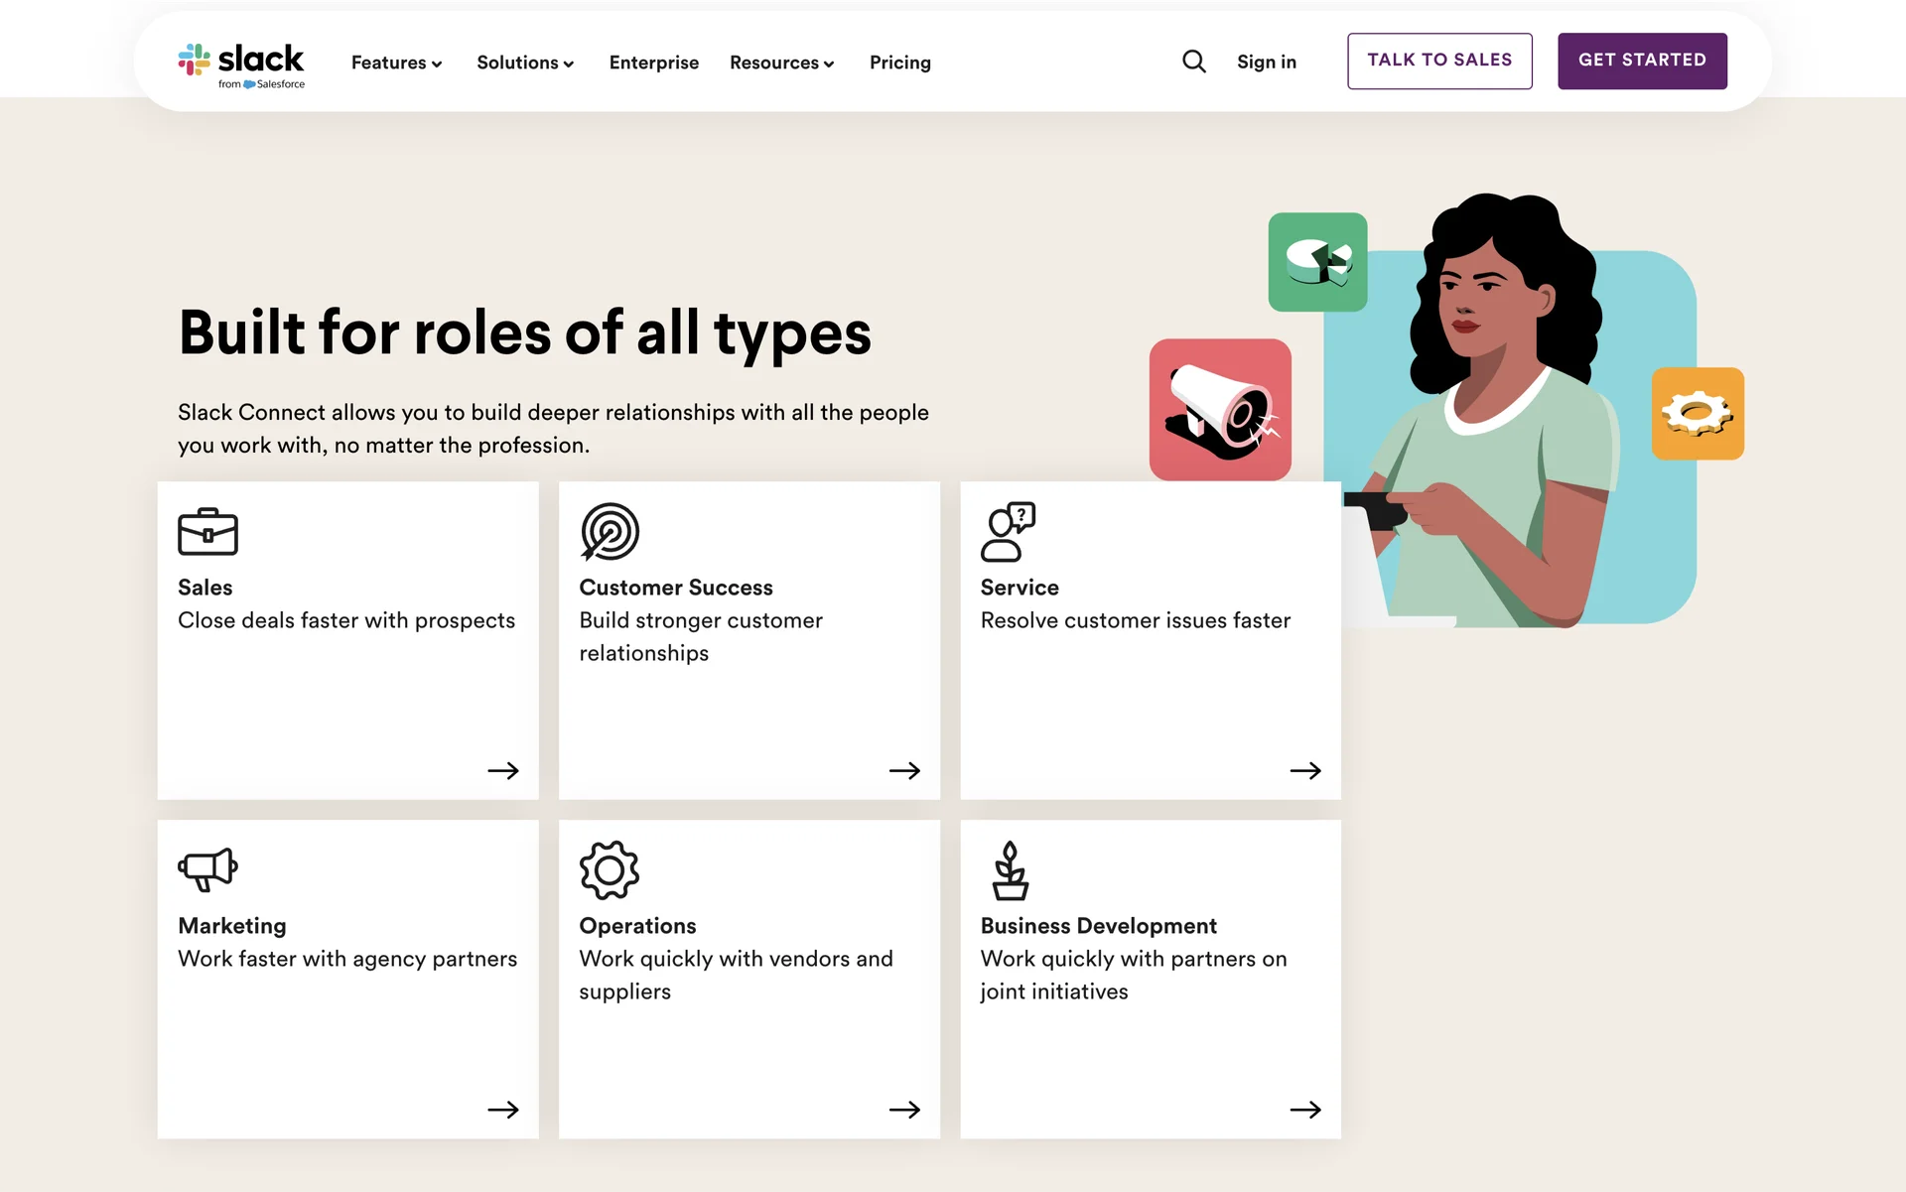Click the arrow in the Sales card

click(x=503, y=770)
